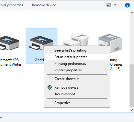Expand the view options dropdown arrow
The image size is (134, 122).
pyautogui.click(x=115, y=5)
